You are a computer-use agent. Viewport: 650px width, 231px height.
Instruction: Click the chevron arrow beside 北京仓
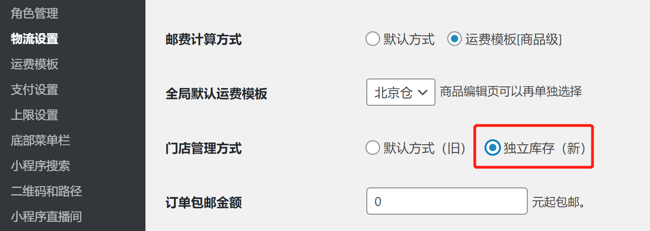(422, 93)
